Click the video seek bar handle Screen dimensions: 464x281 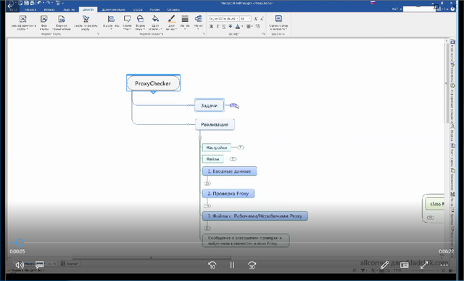point(20,243)
